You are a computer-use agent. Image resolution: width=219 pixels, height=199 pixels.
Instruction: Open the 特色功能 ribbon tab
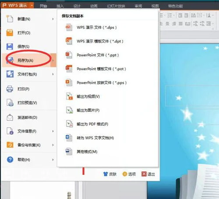[175, 6]
